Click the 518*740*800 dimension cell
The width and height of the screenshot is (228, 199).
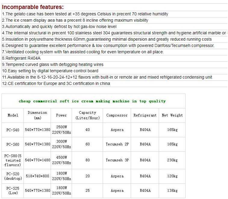38,176
